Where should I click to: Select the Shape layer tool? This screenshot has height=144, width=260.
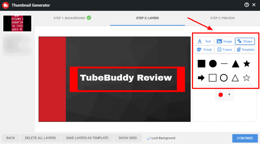(x=245, y=41)
